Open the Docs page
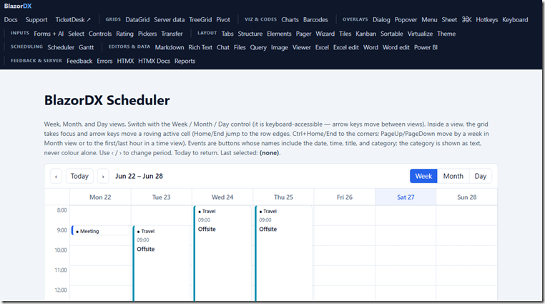 11,20
